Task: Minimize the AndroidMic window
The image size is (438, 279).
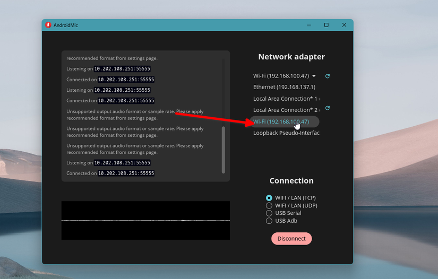Action: (x=308, y=25)
